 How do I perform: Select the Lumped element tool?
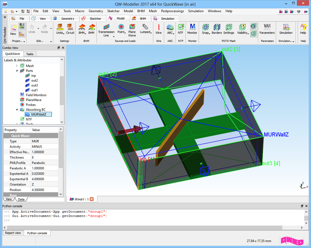[145, 29]
